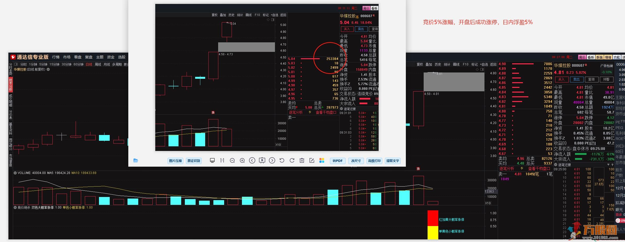Open 技术分析 vertical side tab
Screen dimensions: 625x242
click(11, 85)
